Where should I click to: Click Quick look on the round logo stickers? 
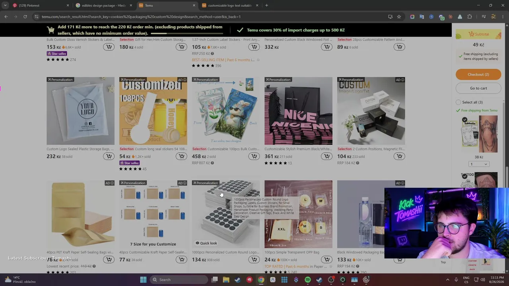(x=206, y=243)
